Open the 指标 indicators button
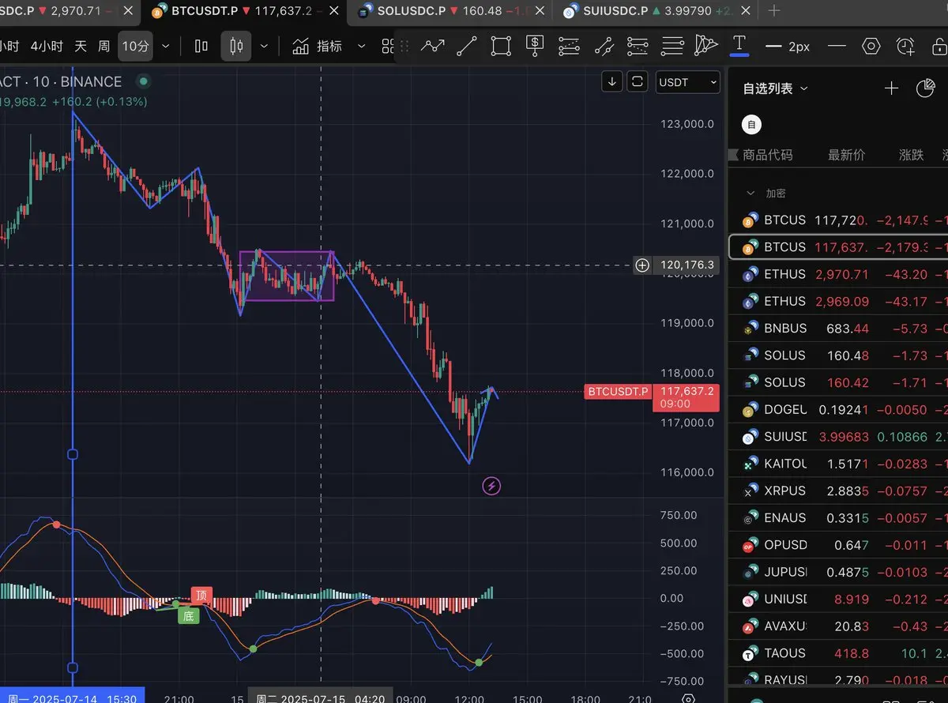948x703 pixels. point(318,46)
